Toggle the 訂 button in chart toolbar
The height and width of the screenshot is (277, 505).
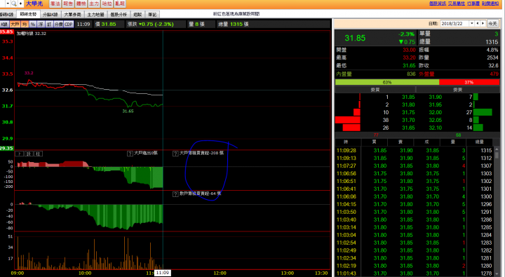(x=49, y=24)
